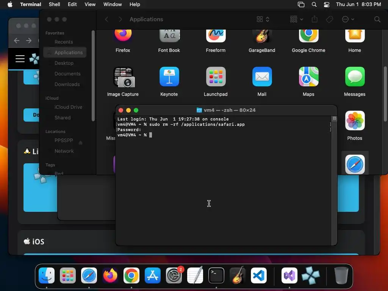
Task: Select Recents in Finder sidebar
Action: (65, 42)
